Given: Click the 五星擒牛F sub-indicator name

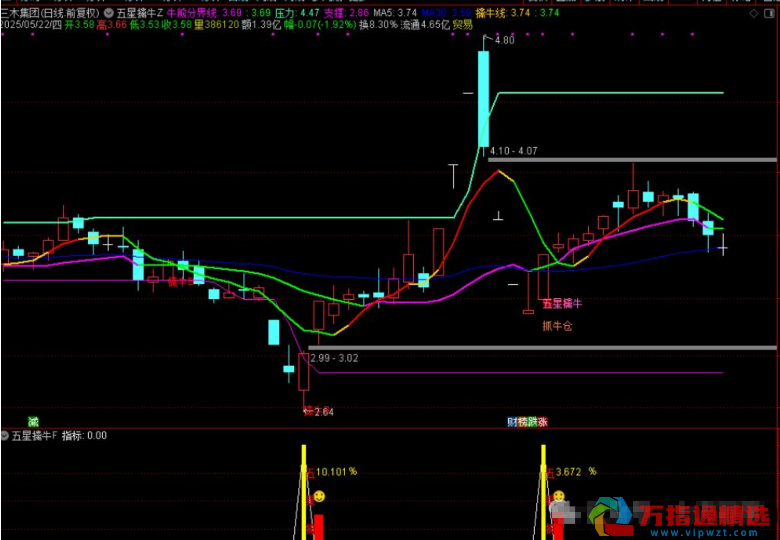Looking at the screenshot, I should 35,435.
